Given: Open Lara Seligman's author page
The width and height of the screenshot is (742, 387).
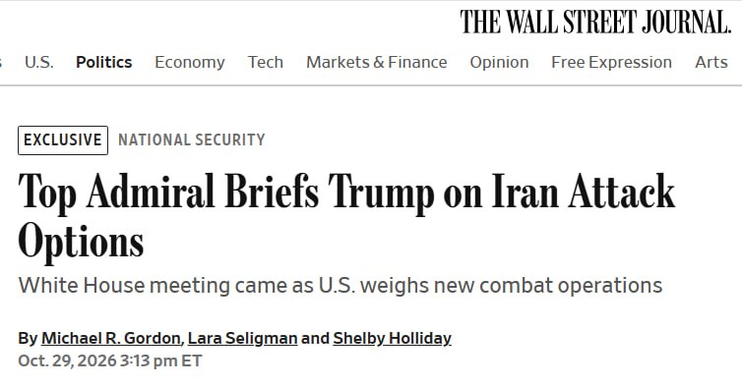Looking at the screenshot, I should point(242,338).
